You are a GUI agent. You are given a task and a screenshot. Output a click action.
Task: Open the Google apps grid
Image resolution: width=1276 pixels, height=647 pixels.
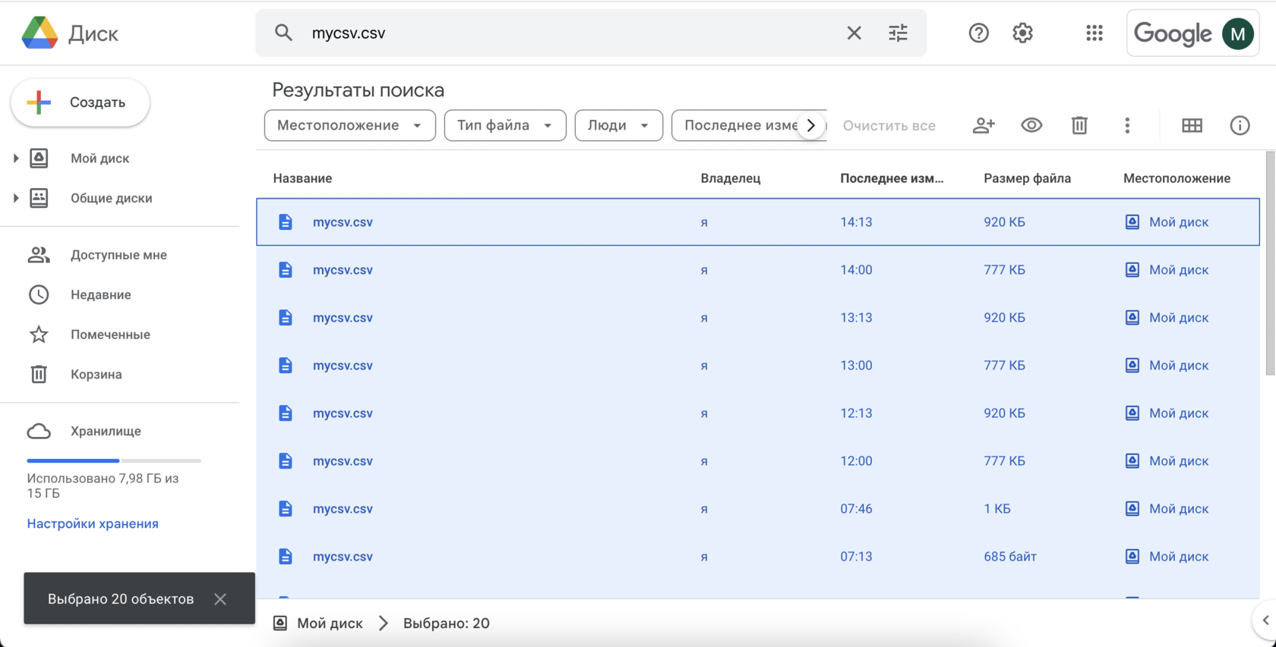[x=1094, y=33]
